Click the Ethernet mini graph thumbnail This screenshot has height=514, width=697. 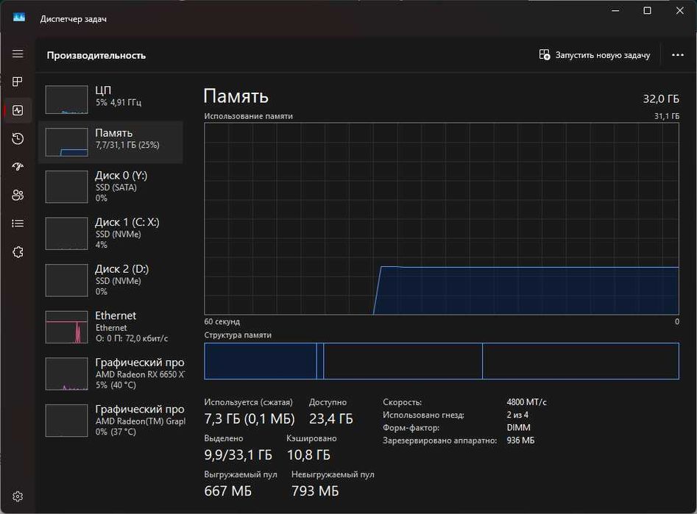(x=67, y=327)
